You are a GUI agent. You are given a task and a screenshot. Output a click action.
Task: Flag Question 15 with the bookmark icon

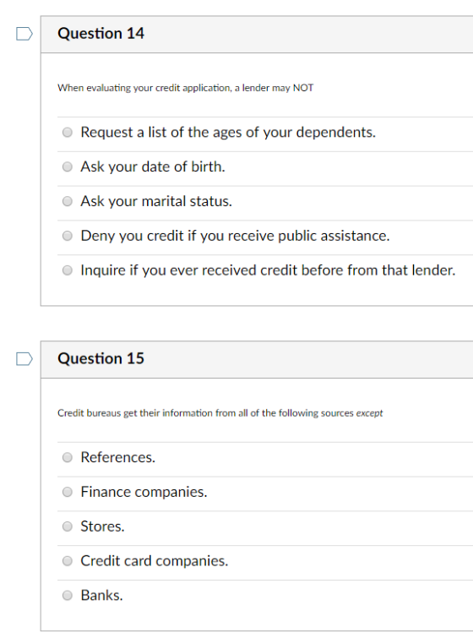tap(24, 359)
